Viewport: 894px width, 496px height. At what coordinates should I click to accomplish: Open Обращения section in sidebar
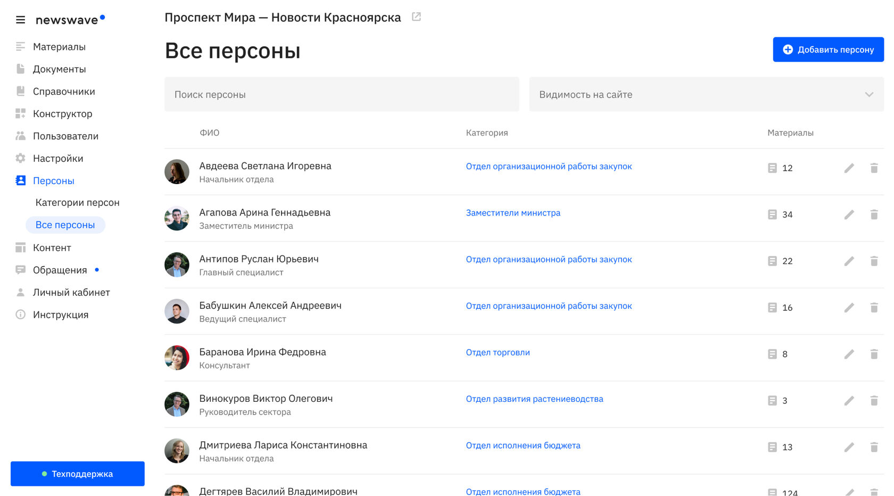(60, 270)
